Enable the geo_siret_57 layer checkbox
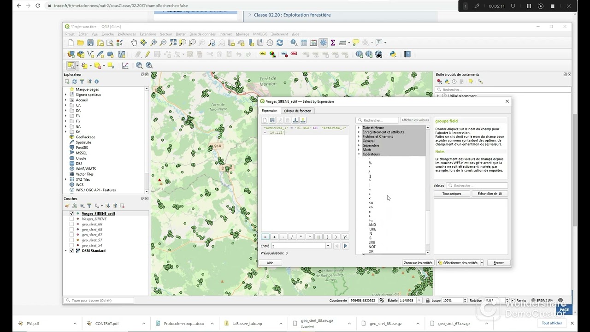The width and height of the screenshot is (590, 332). 71,240
